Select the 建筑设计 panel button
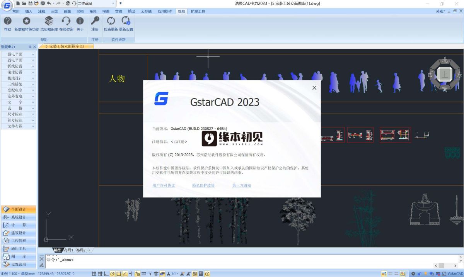Viewport: 464px width, 277px height. (x=19, y=233)
